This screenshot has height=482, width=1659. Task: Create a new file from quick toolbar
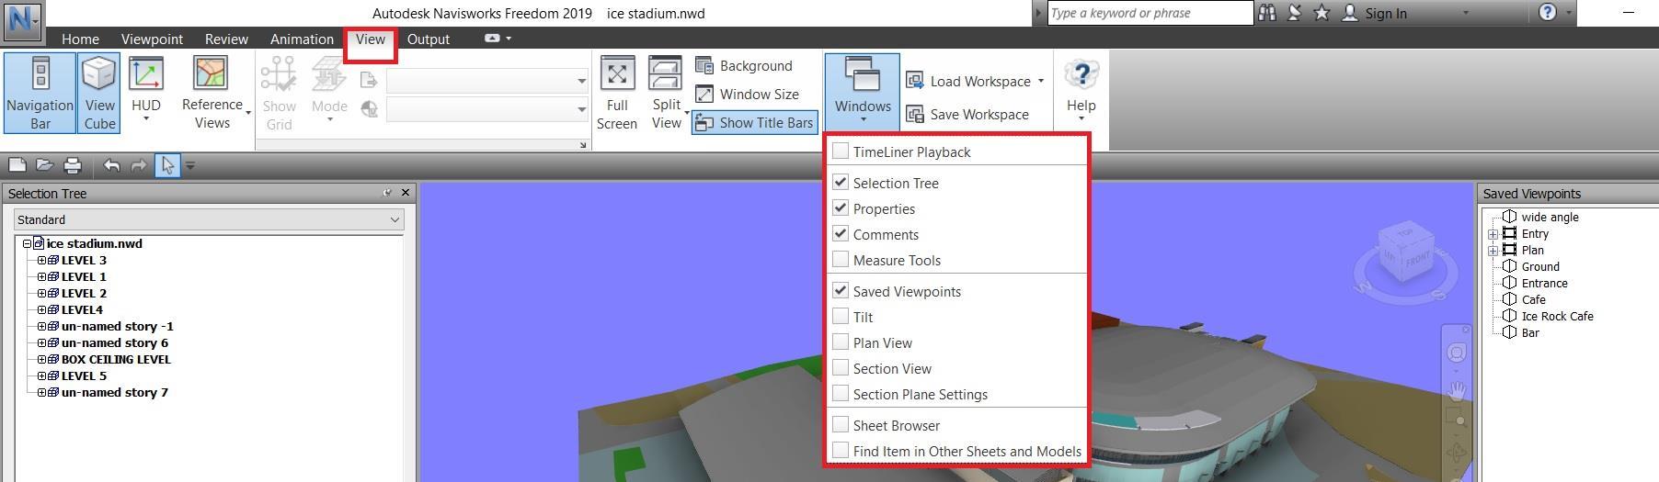click(17, 165)
